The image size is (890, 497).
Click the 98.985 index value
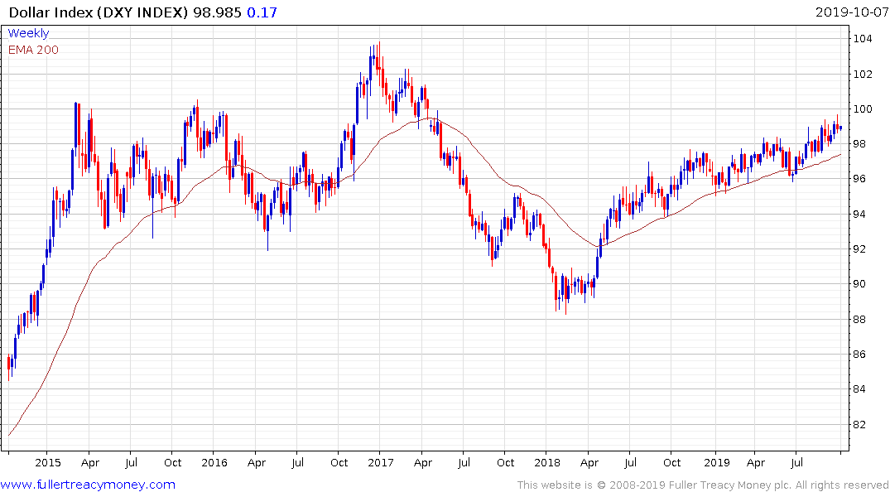coord(218,12)
